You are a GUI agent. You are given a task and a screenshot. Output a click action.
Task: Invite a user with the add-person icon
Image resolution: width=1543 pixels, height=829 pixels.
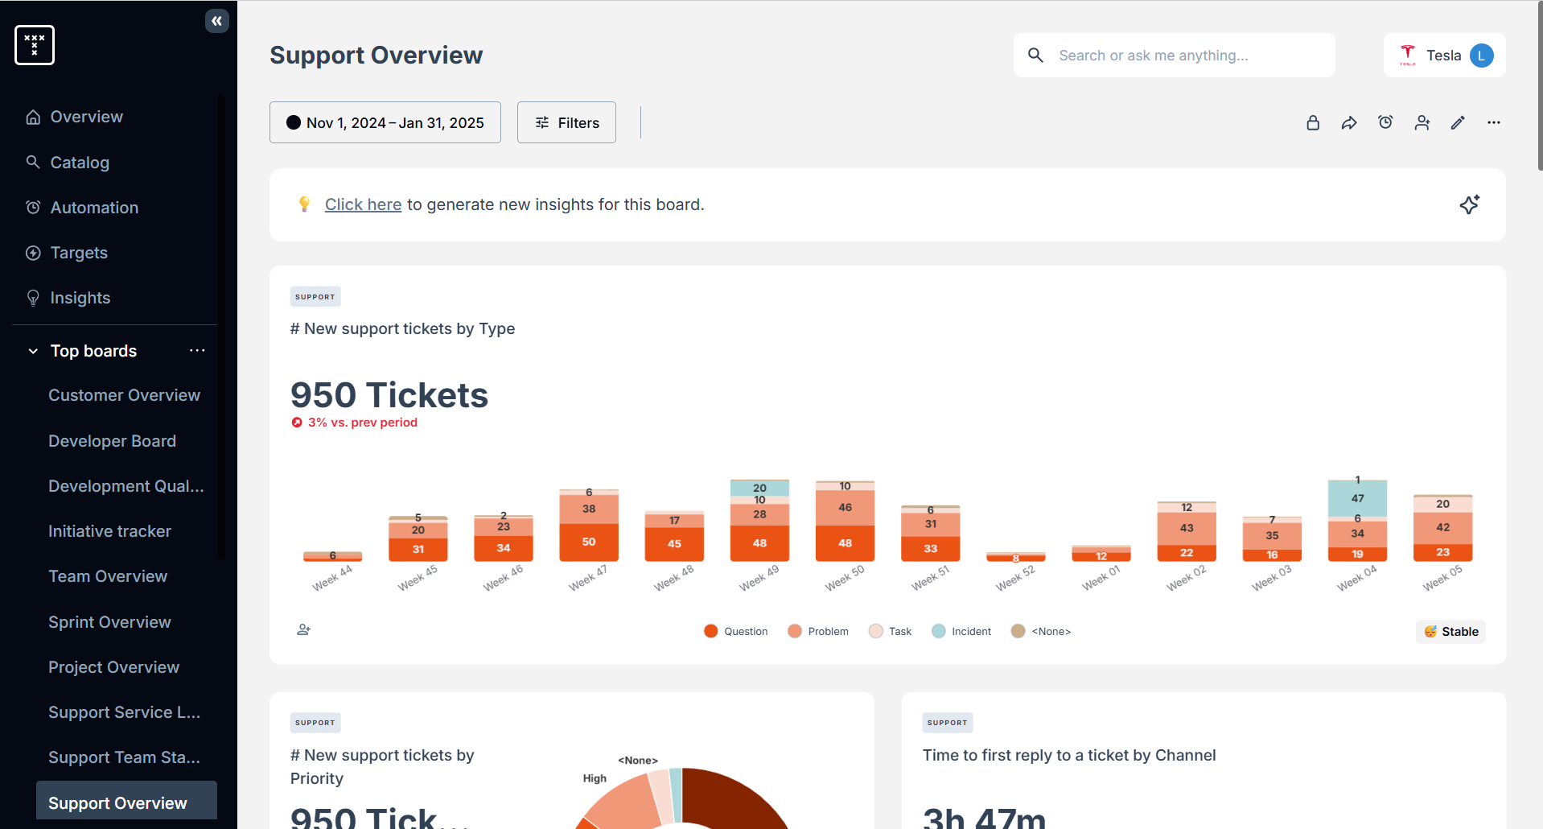pyautogui.click(x=1422, y=122)
